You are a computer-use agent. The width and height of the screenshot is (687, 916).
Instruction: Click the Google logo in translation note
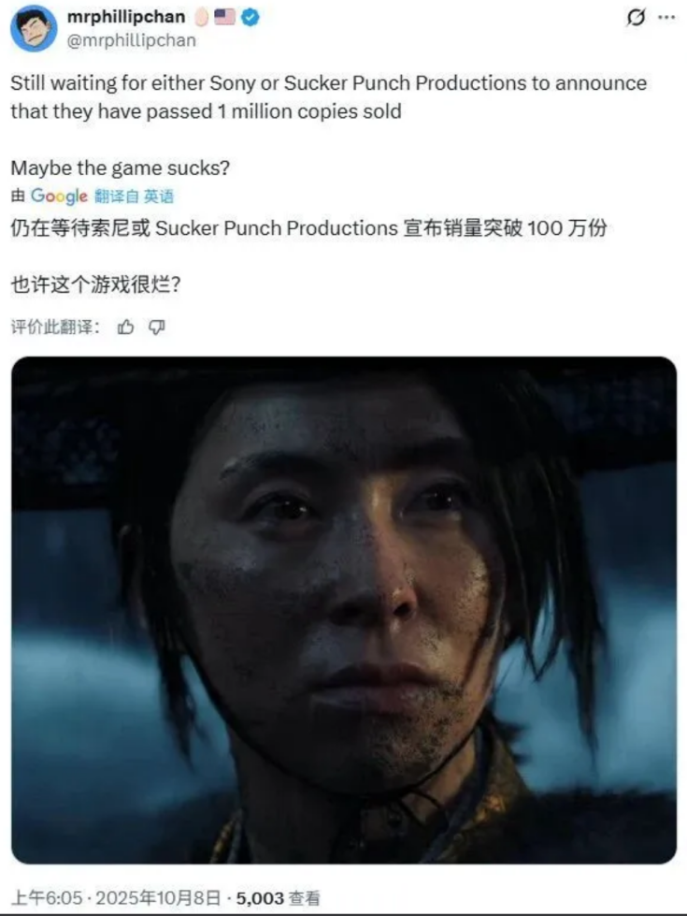click(x=59, y=196)
